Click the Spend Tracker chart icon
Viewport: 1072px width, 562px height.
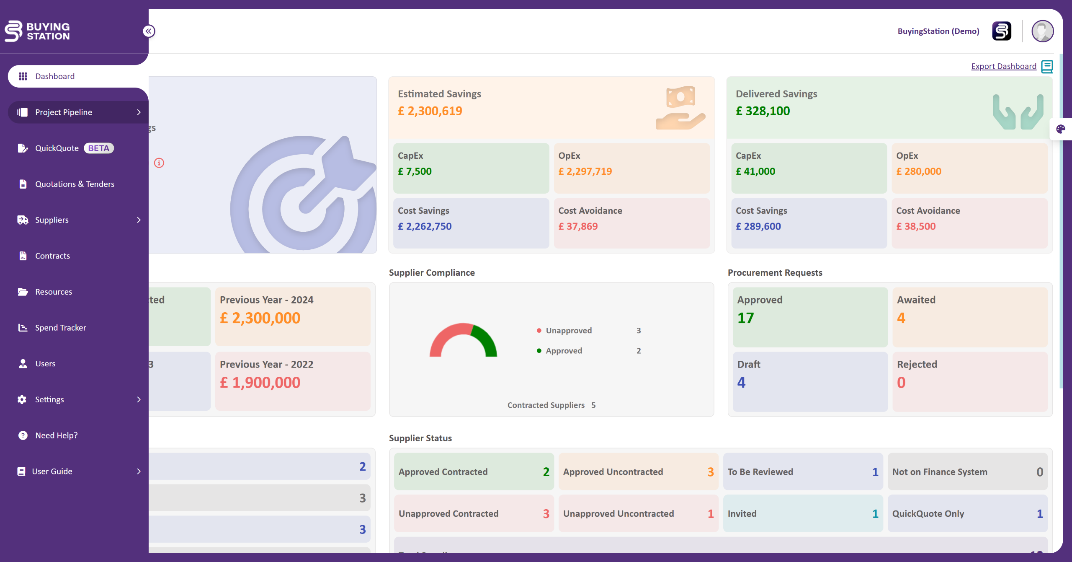(x=23, y=328)
